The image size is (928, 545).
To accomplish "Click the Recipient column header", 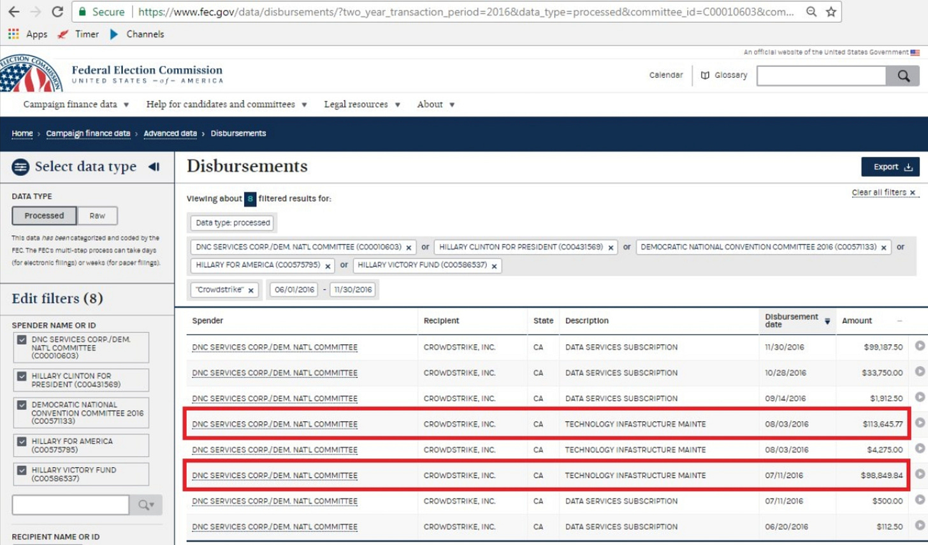I will click(441, 321).
